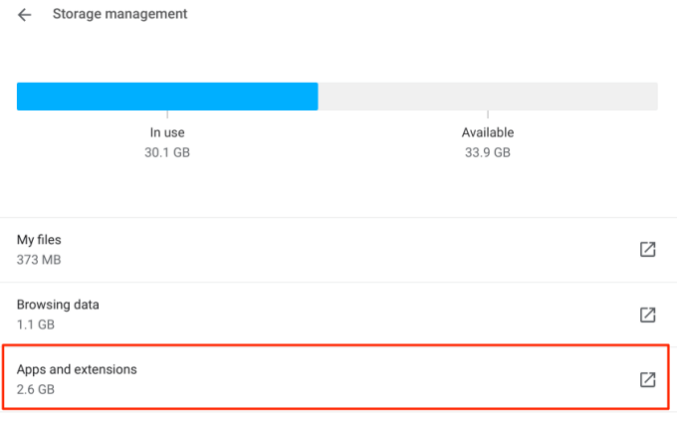677x421 pixels.
Task: Select the Browsing data row label
Action: [58, 305]
